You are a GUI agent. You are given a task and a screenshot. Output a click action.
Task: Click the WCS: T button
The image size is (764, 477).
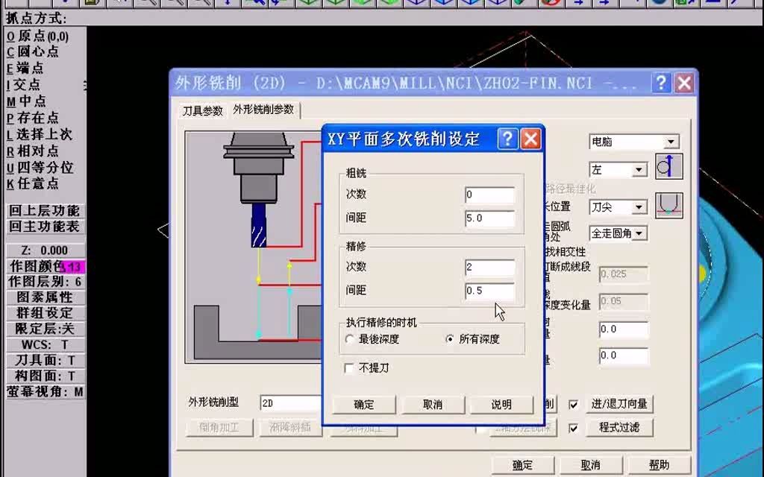(x=45, y=344)
